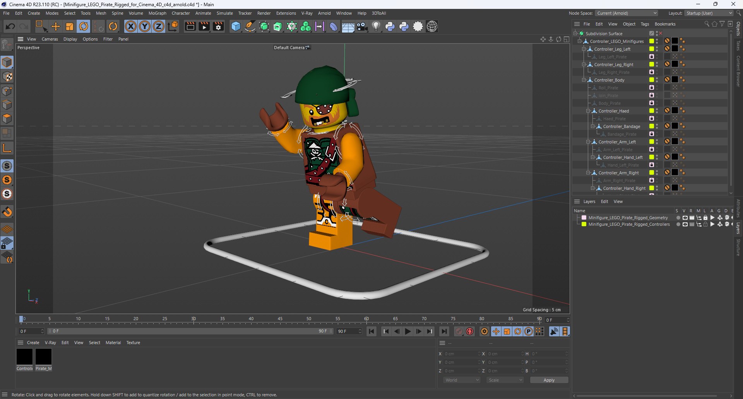Select the Scale tool
Image resolution: width=743 pixels, height=399 pixels.
pos(70,26)
